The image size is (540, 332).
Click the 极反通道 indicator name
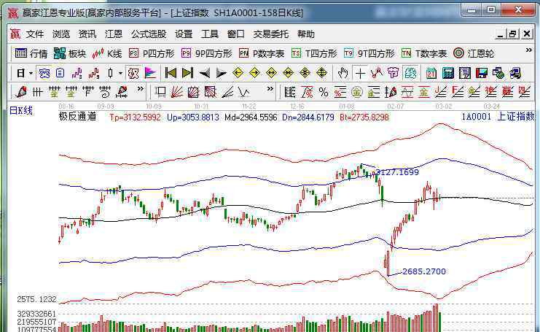click(x=77, y=117)
